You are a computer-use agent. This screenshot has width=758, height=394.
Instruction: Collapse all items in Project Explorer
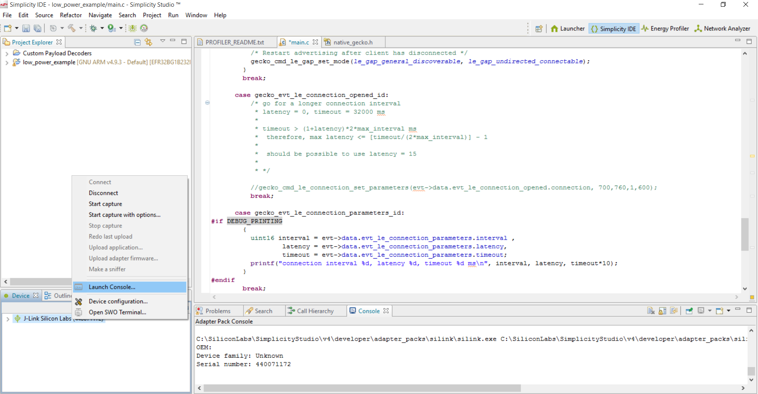(137, 42)
